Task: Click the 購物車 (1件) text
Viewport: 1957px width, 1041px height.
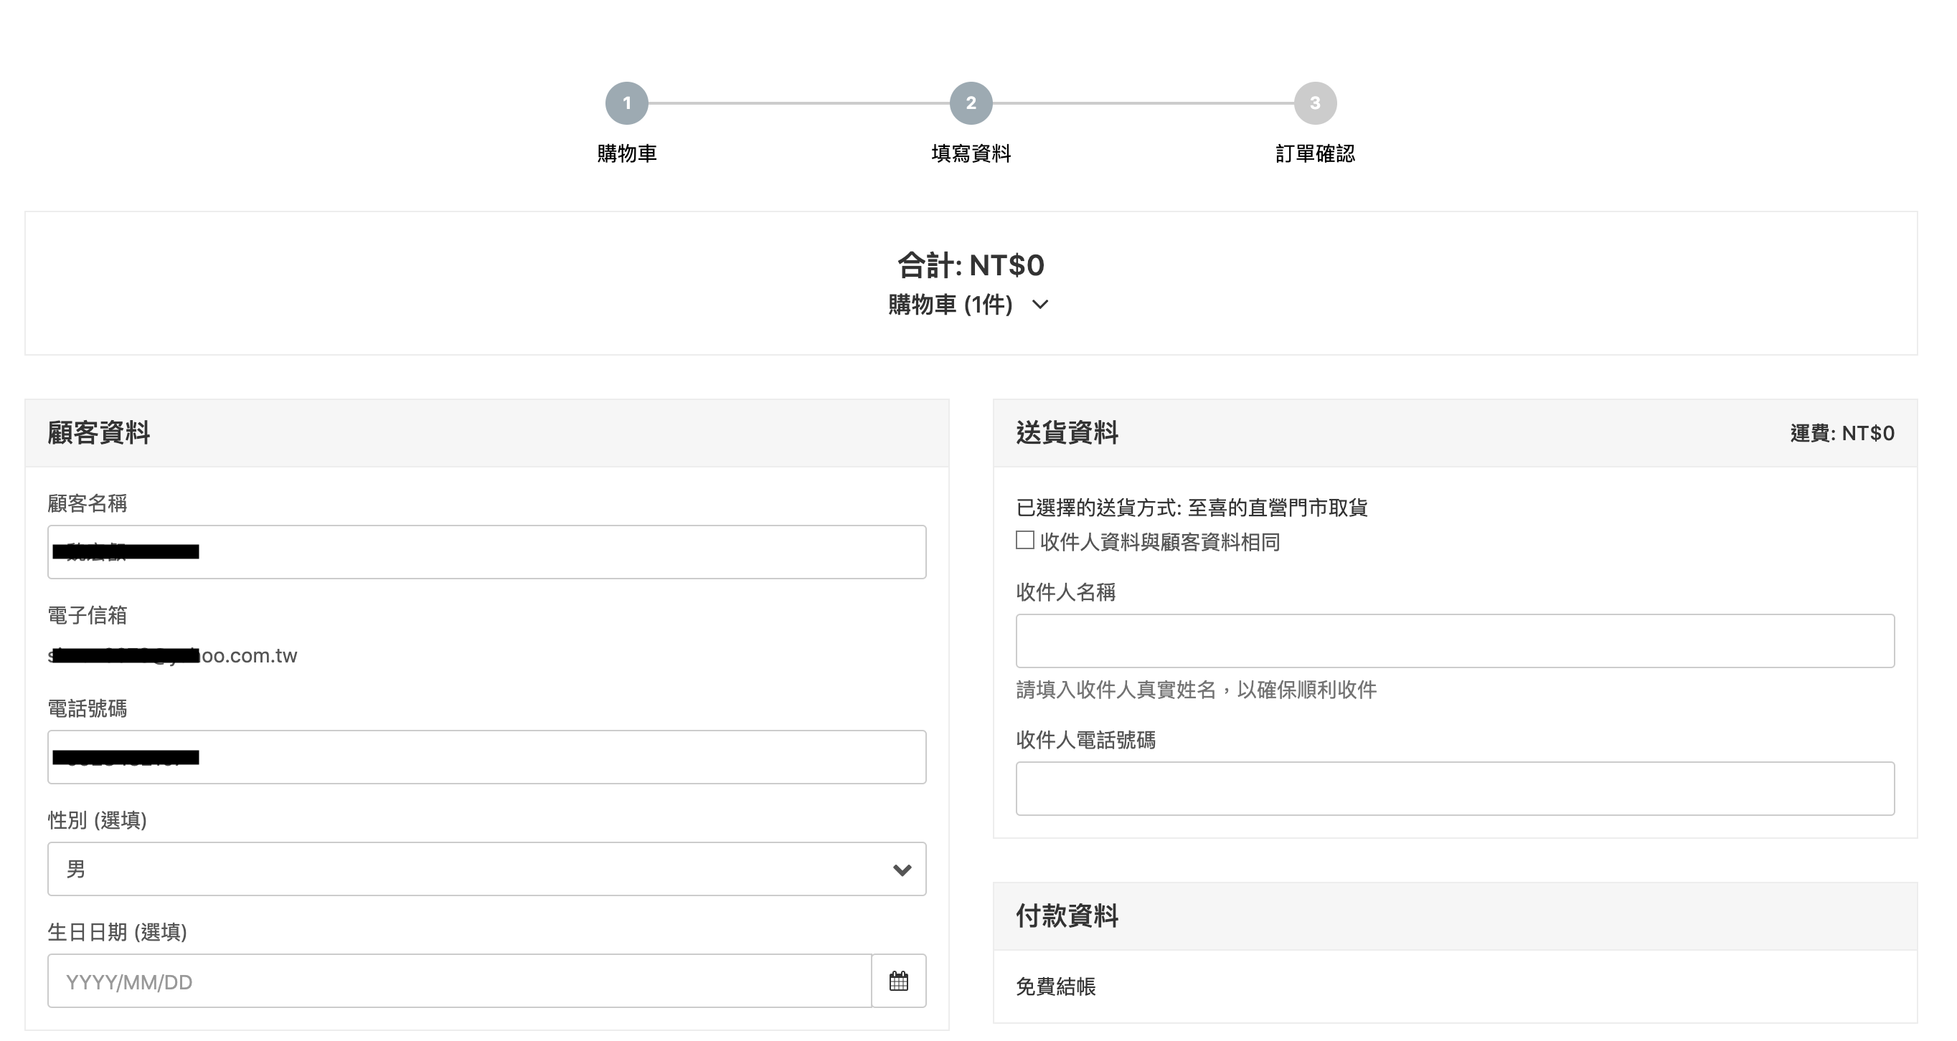Action: (x=950, y=305)
